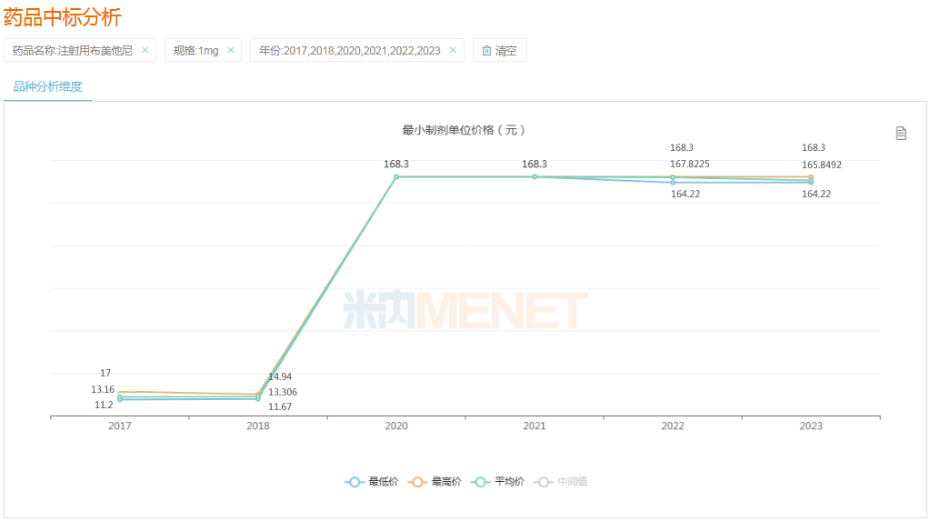
Task: Select the 2023 highest price point 168.3
Action: coord(811,176)
